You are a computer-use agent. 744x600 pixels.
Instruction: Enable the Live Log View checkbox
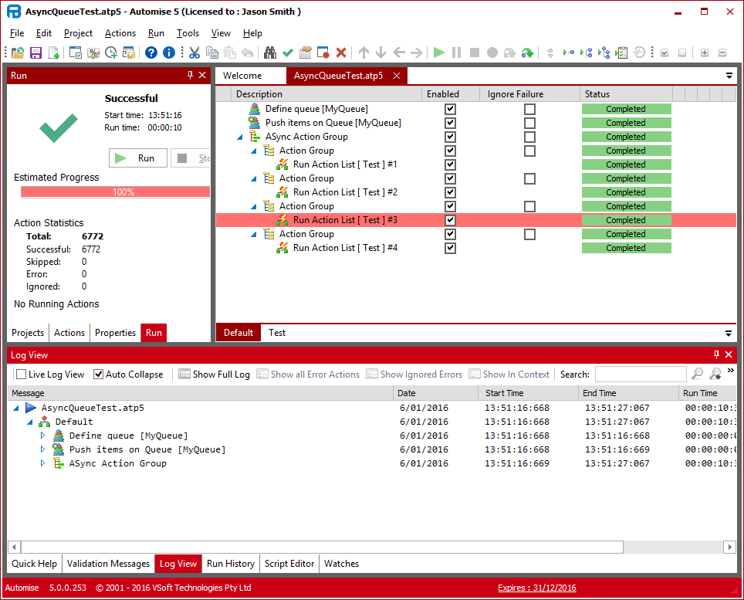click(x=22, y=374)
